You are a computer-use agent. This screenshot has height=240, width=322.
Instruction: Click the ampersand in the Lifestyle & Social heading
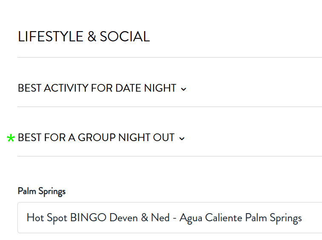click(92, 37)
